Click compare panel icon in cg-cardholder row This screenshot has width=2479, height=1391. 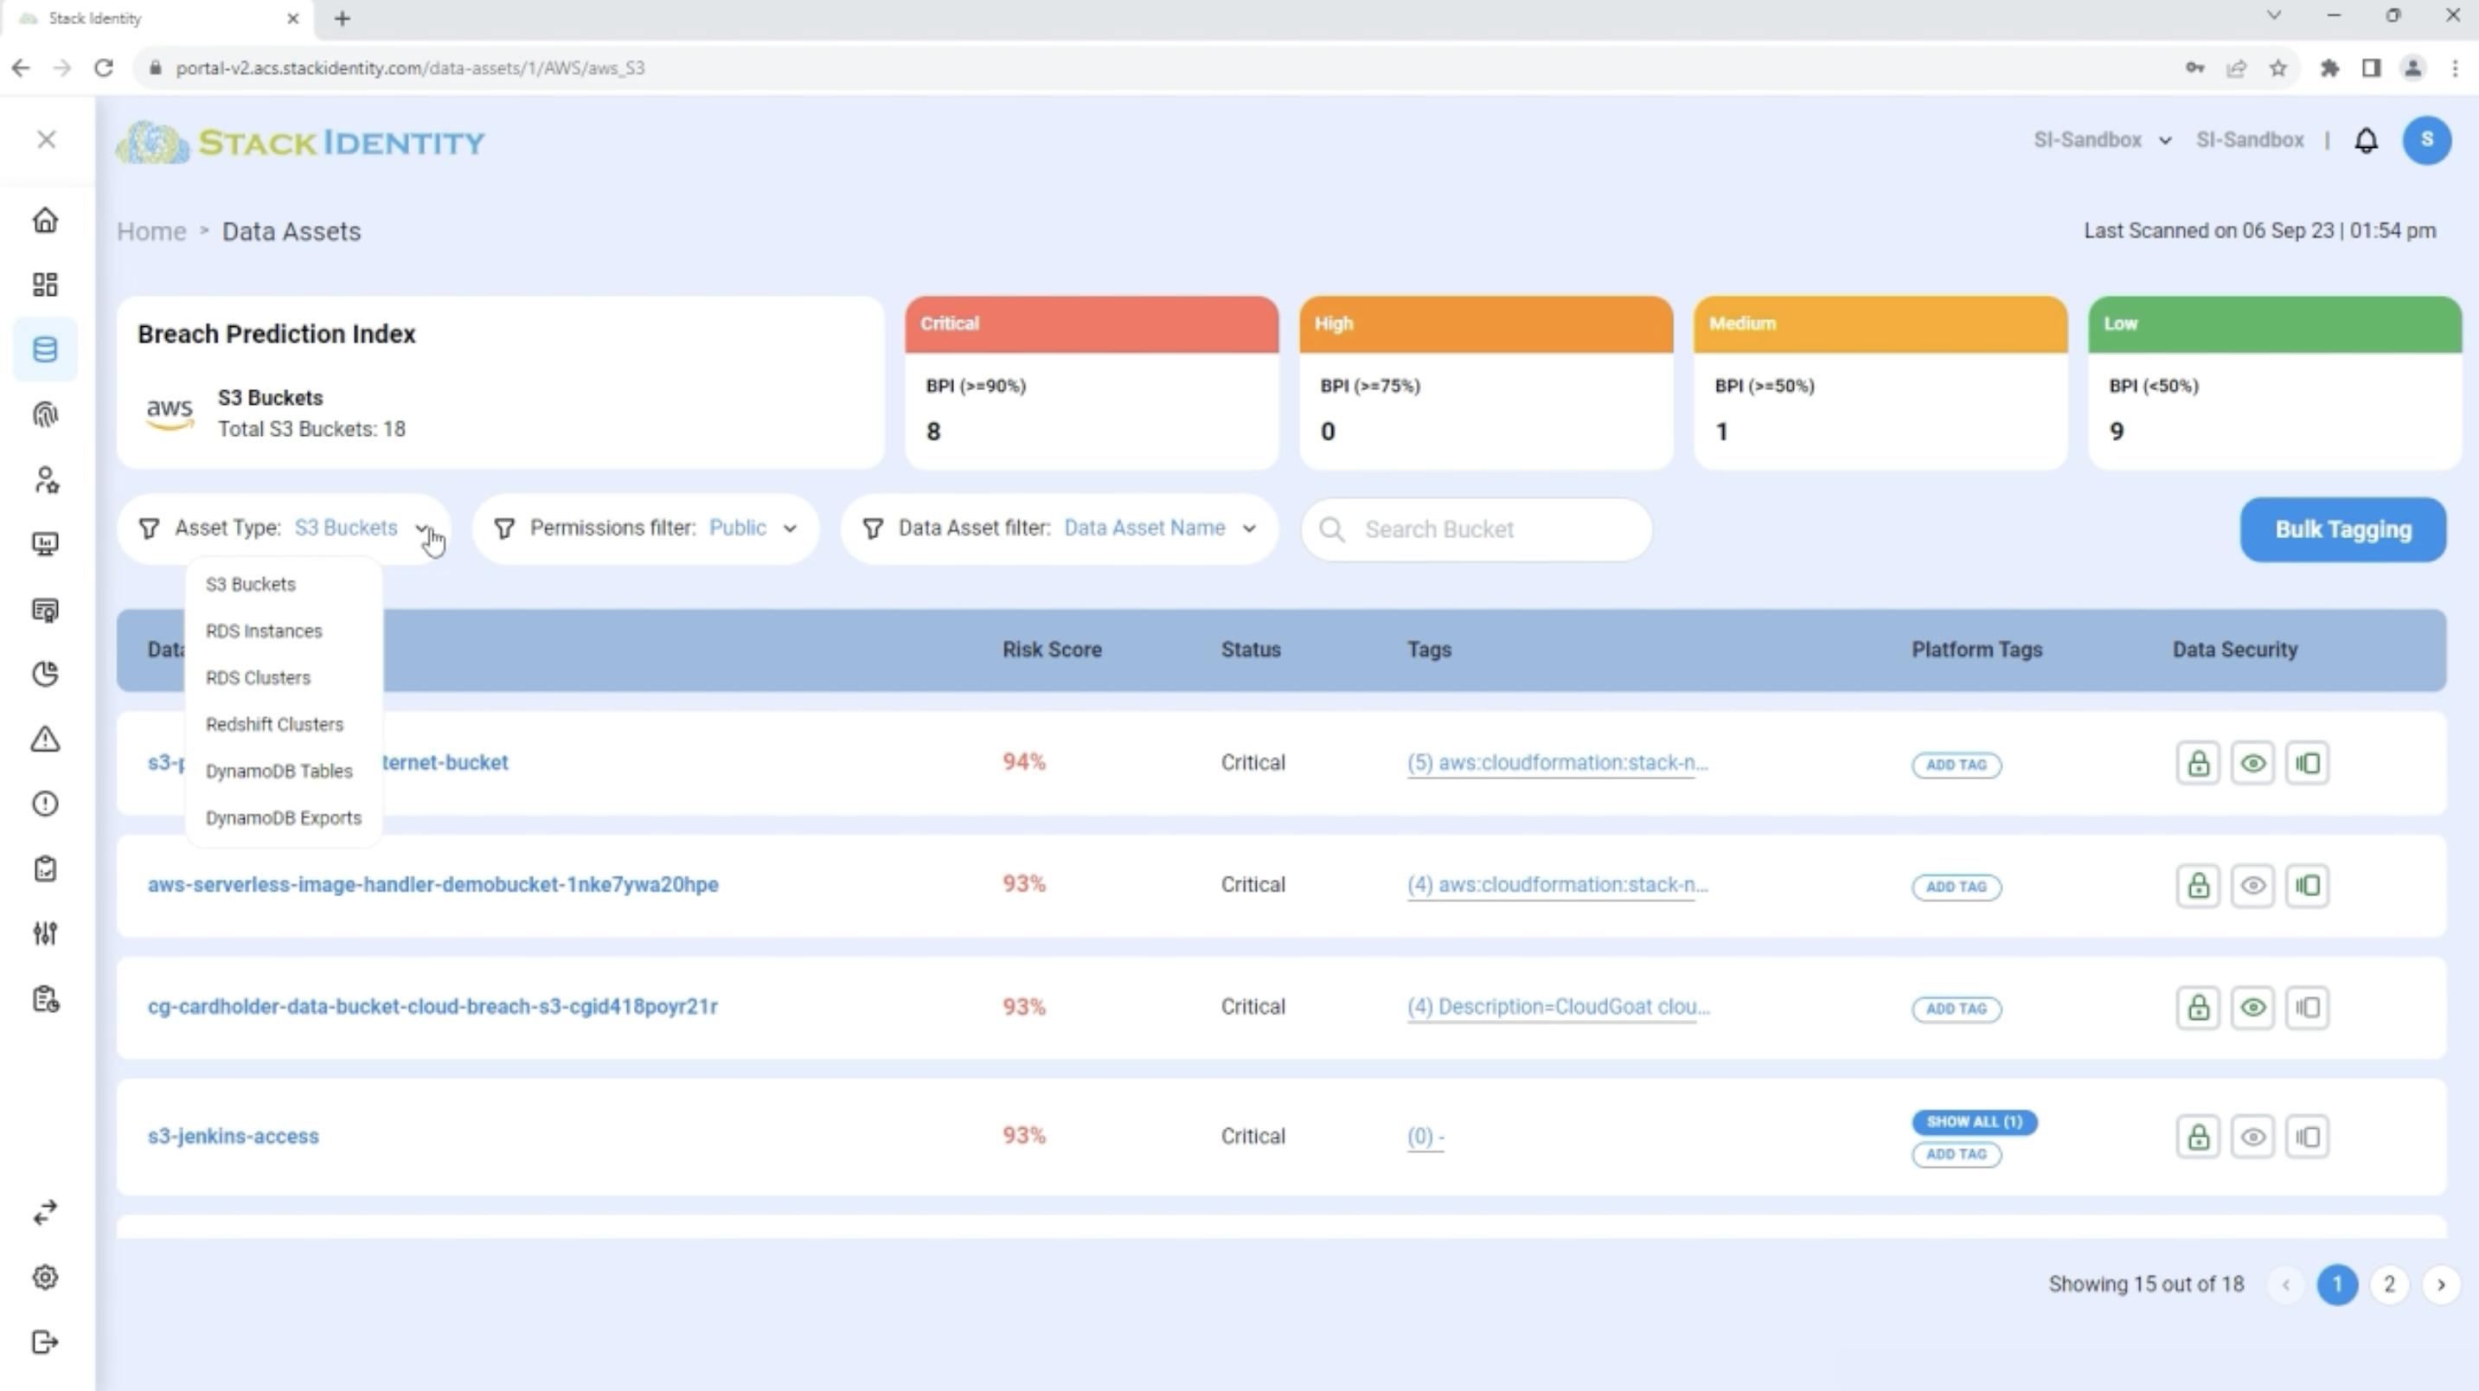(x=2308, y=1008)
